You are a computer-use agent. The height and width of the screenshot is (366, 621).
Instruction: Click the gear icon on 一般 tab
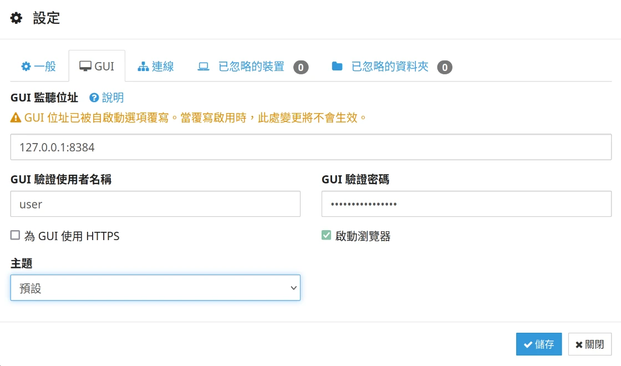click(26, 67)
